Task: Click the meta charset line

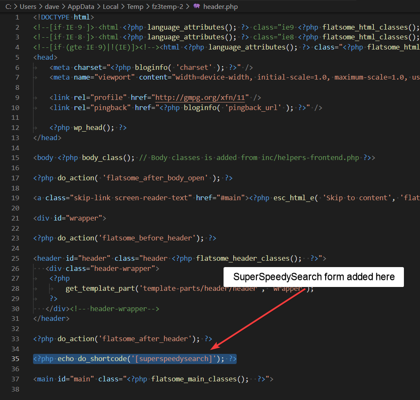Action: click(x=151, y=67)
